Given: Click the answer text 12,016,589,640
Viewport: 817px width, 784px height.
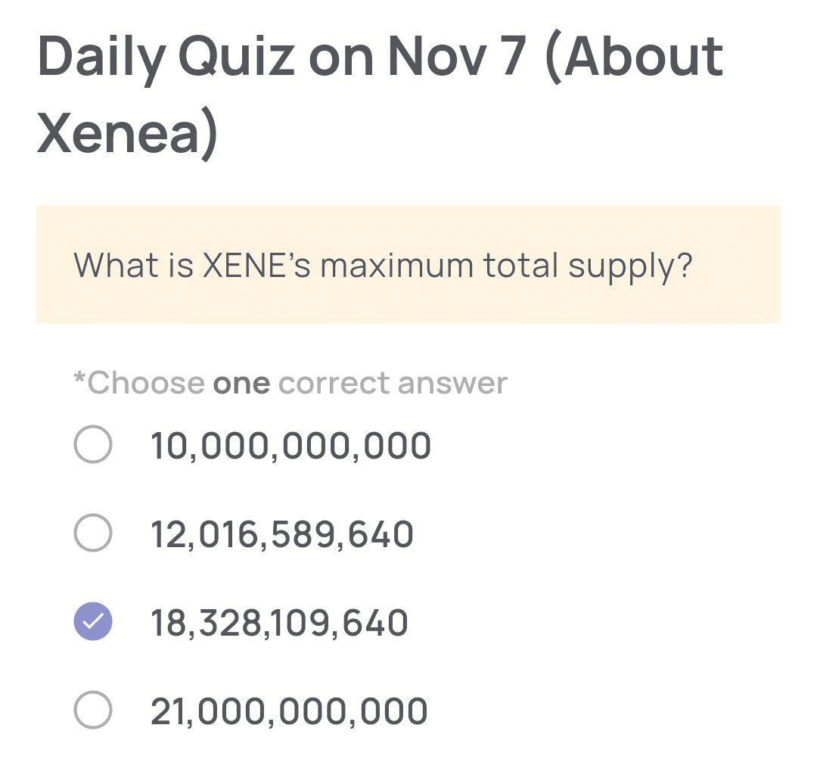Looking at the screenshot, I should pyautogui.click(x=281, y=534).
